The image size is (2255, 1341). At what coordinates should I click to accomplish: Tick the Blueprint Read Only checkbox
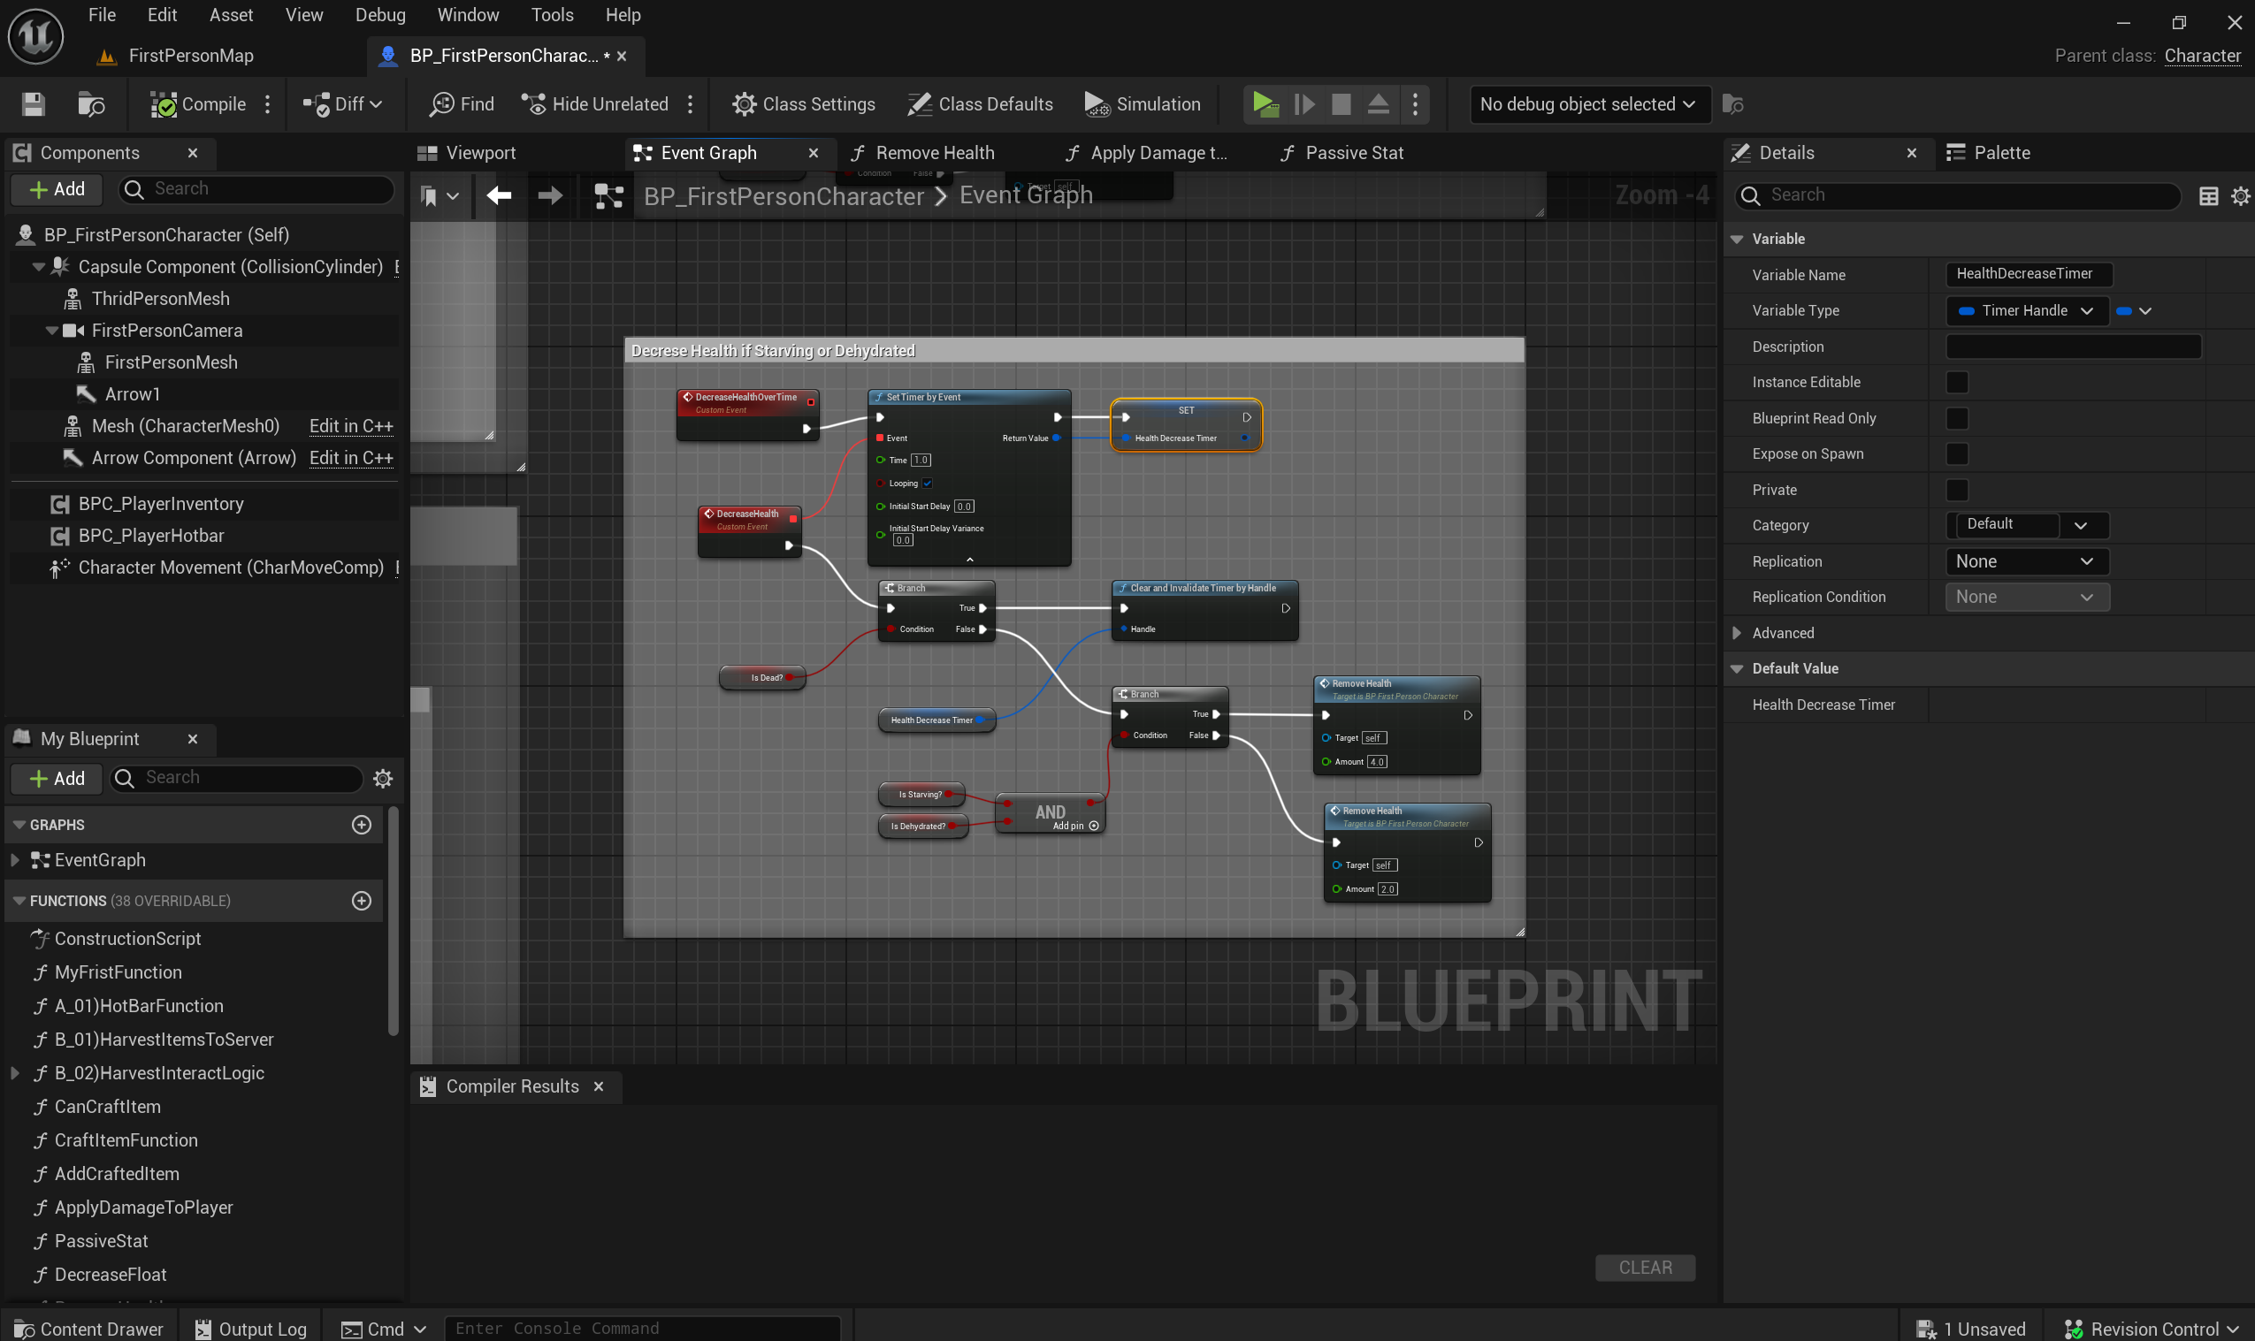pos(1957,418)
